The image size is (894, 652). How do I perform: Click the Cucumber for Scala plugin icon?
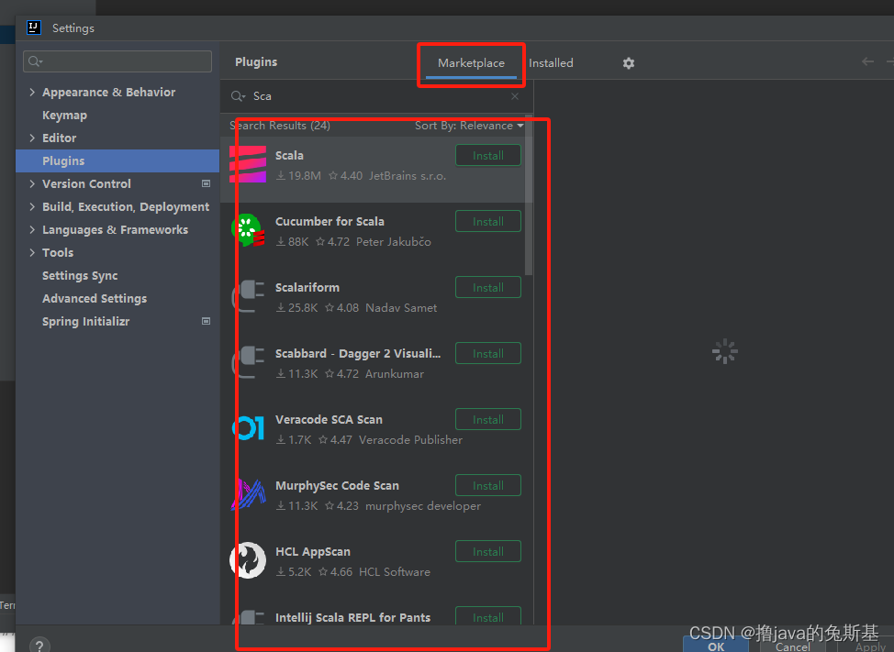pos(248,230)
